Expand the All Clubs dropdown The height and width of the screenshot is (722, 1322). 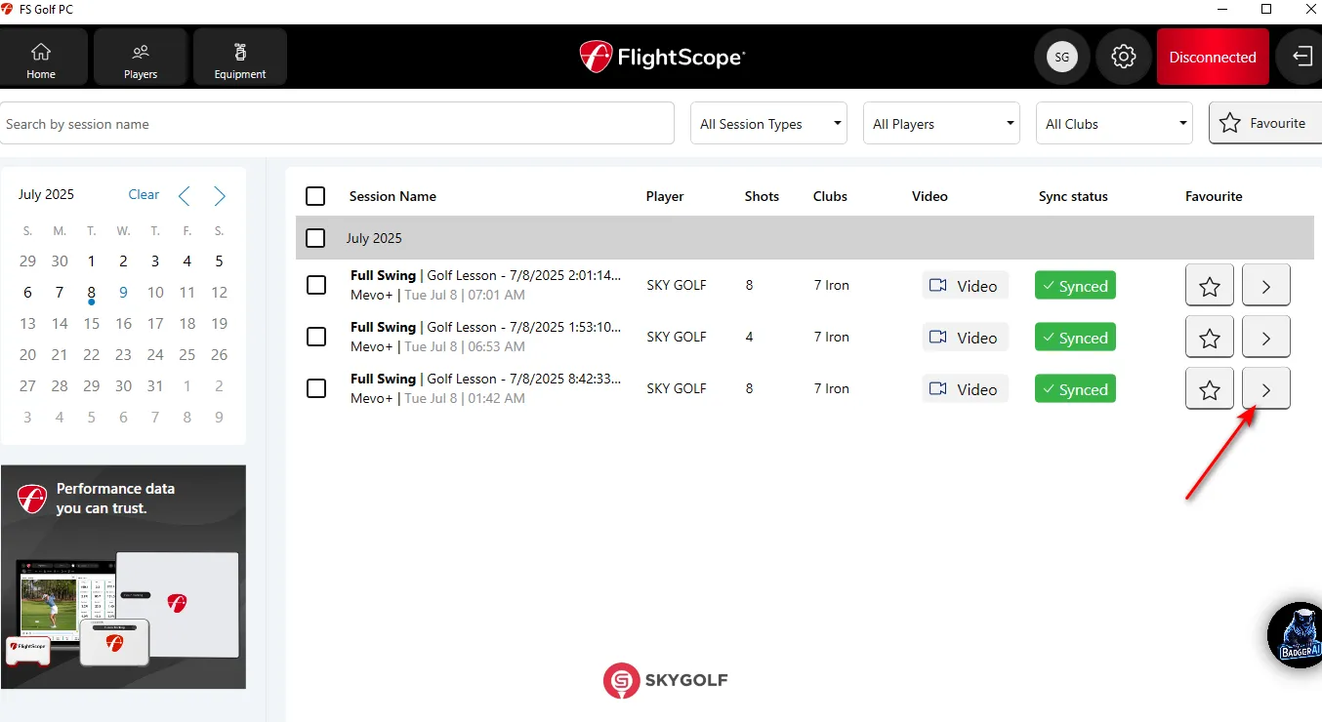pos(1114,124)
